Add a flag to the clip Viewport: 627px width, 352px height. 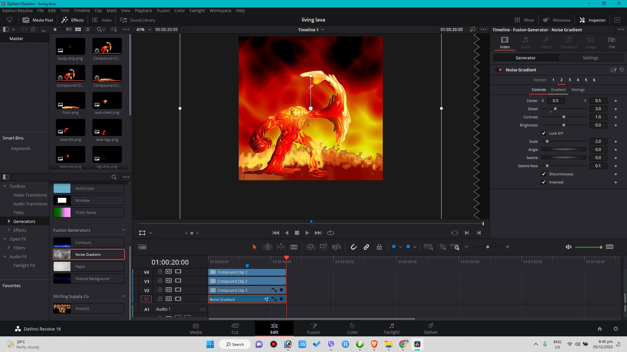pos(394,247)
